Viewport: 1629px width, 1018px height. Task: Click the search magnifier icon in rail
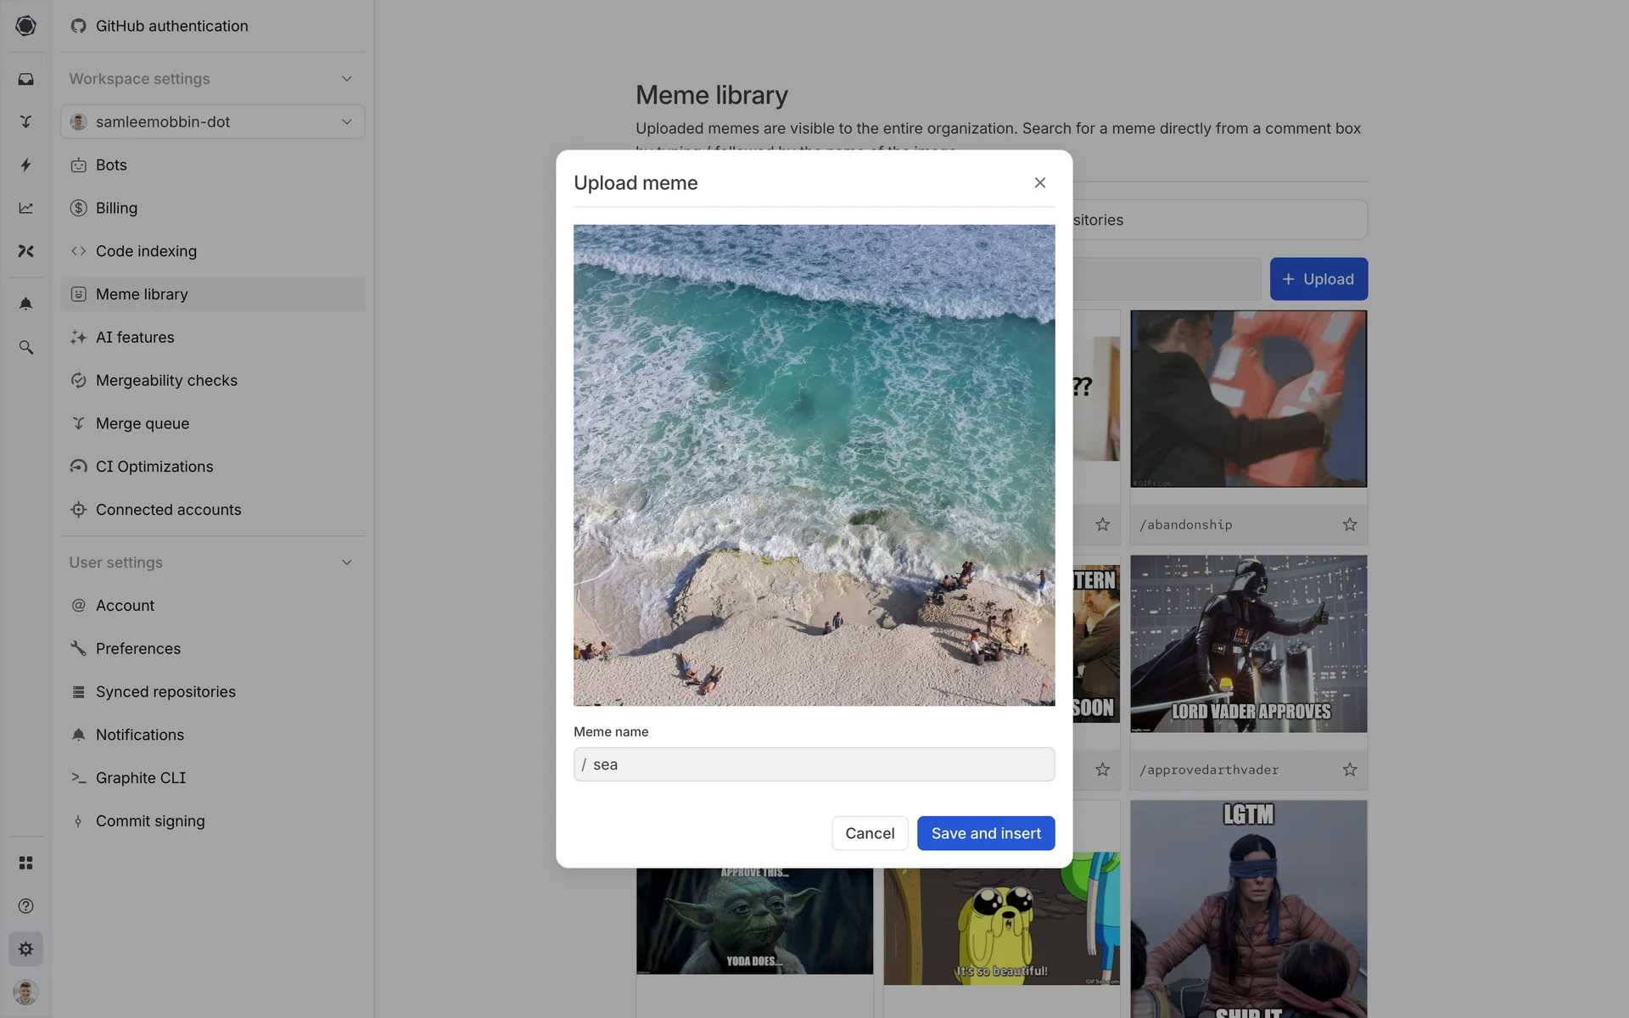tap(25, 347)
